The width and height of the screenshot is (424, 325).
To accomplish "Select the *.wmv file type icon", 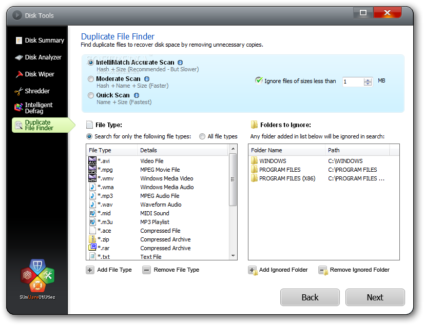I will pos(92,178).
